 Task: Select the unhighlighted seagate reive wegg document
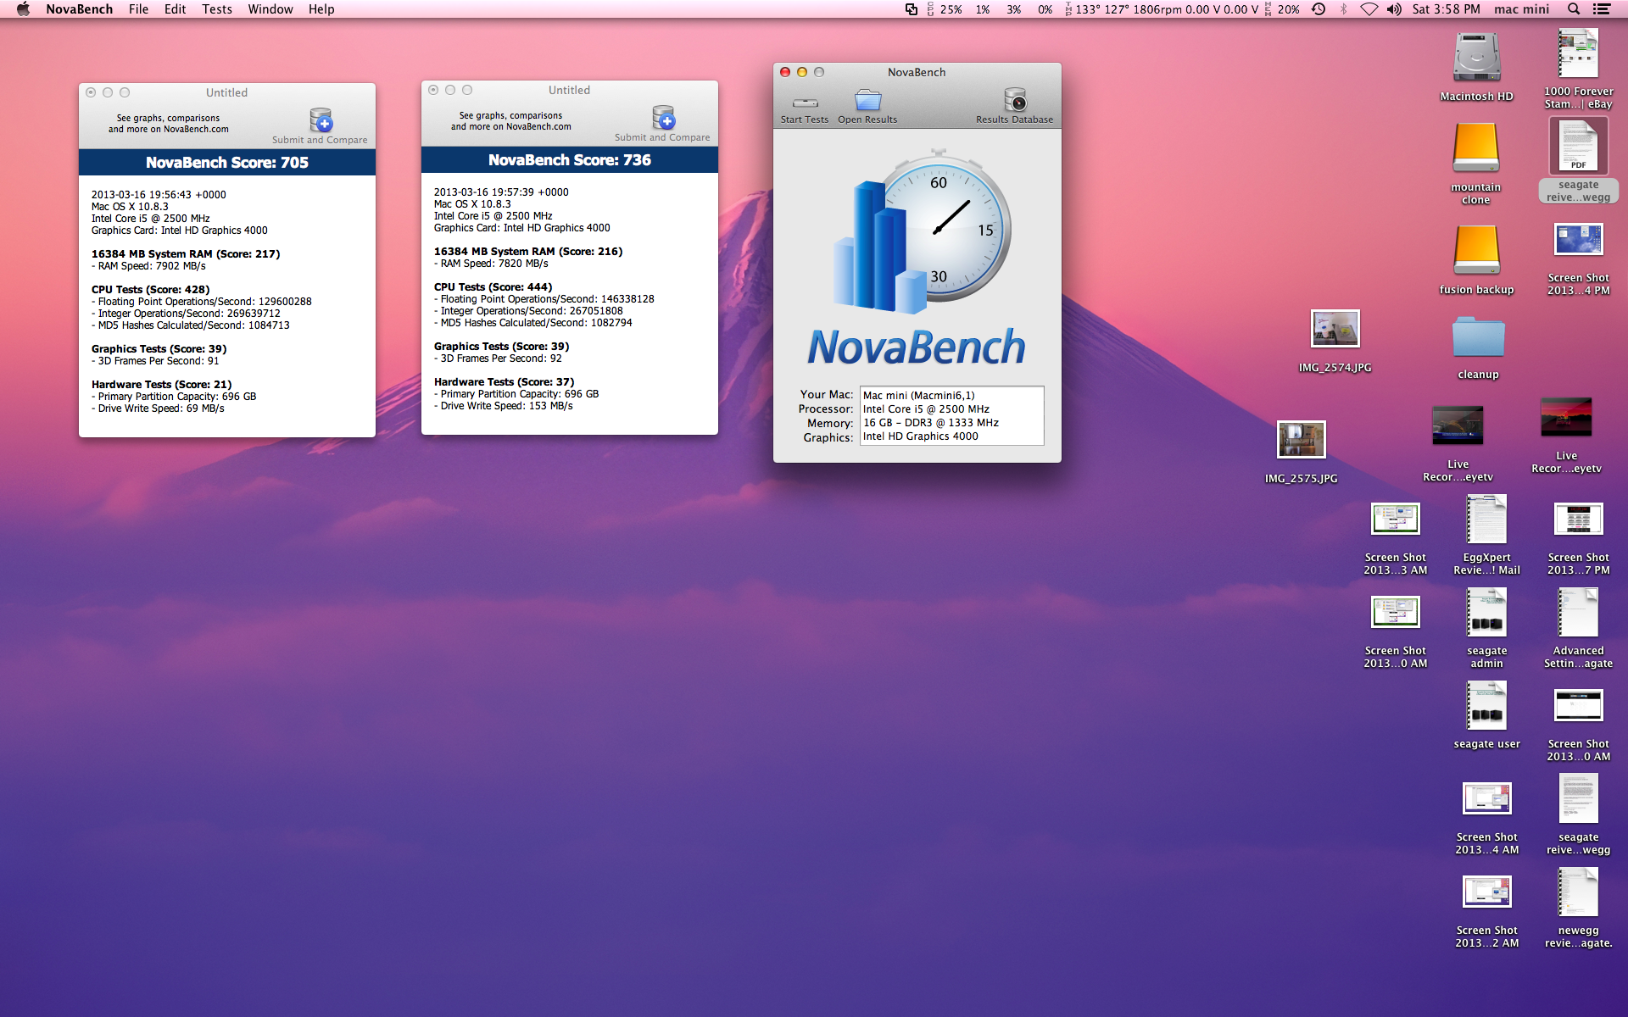(1578, 798)
